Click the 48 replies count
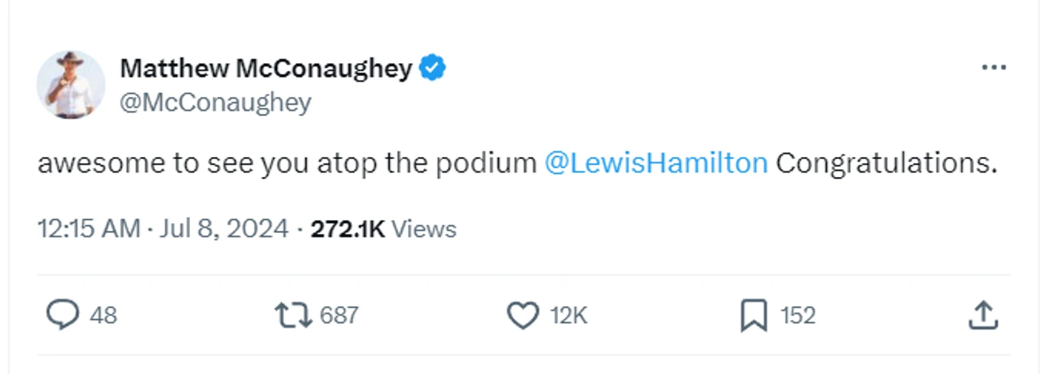 coord(103,316)
